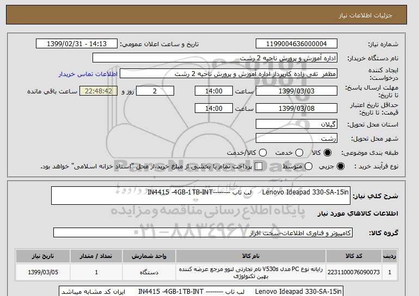Image resolution: width=419 pixels, height=296 pixels.
Task: Click the کد کالا column header
Action: [354, 256]
